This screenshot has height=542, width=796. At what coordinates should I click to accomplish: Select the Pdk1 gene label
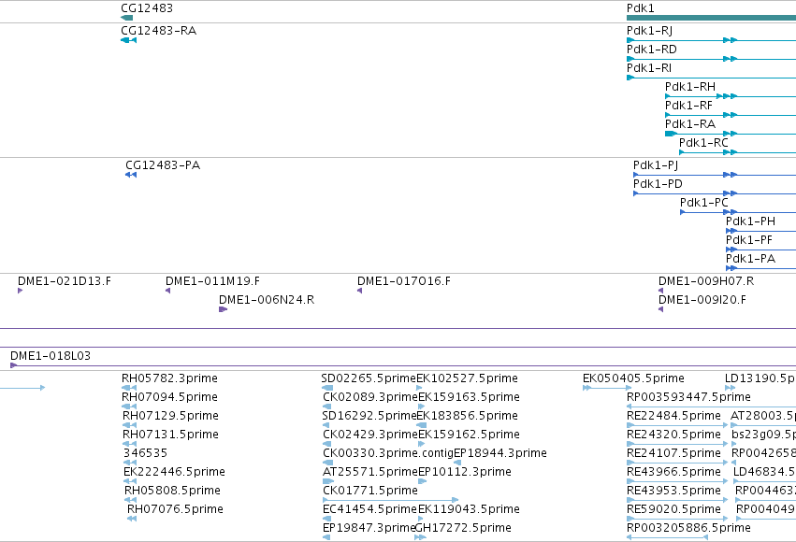click(640, 8)
